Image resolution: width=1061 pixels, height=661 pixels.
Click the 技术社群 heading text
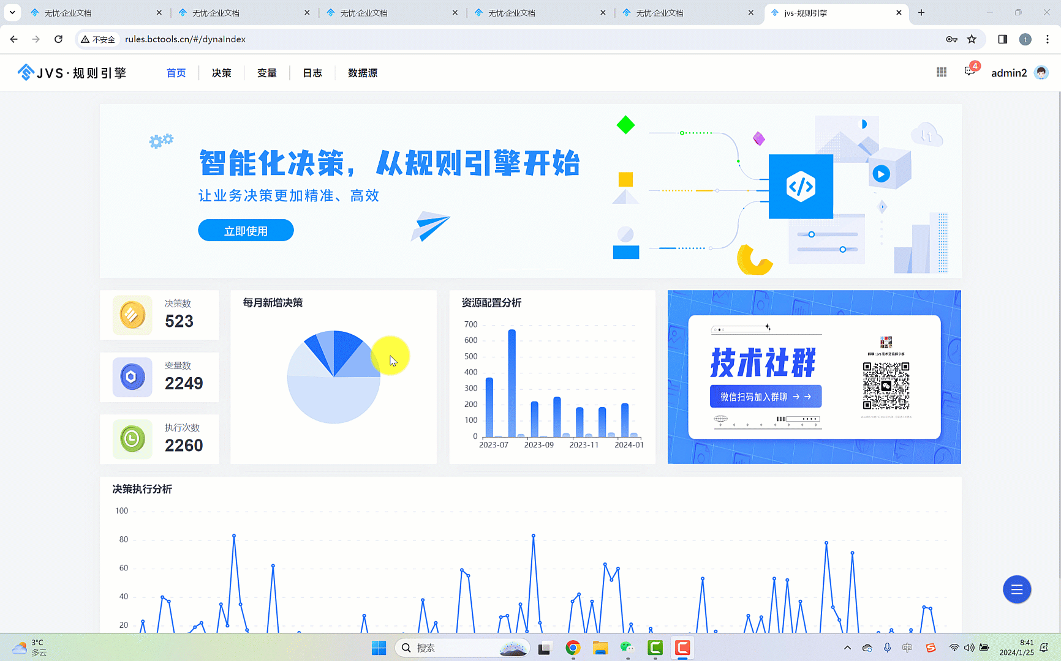(x=763, y=362)
